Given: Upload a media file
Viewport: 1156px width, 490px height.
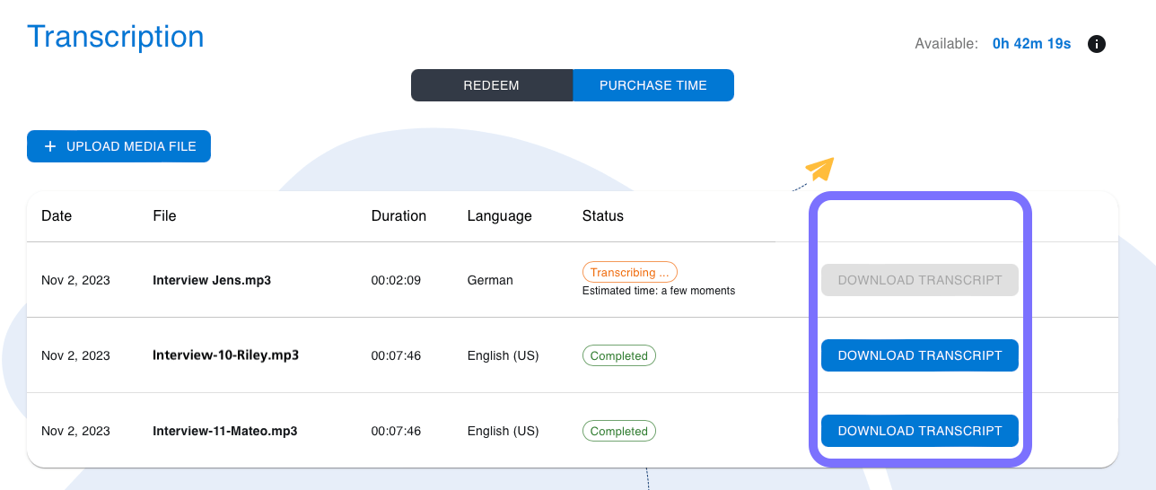Looking at the screenshot, I should (118, 146).
